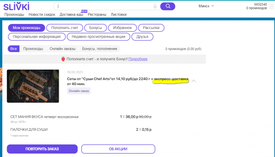Select the Мои промокоды tab
The height and width of the screenshot is (157, 275).
26,28
